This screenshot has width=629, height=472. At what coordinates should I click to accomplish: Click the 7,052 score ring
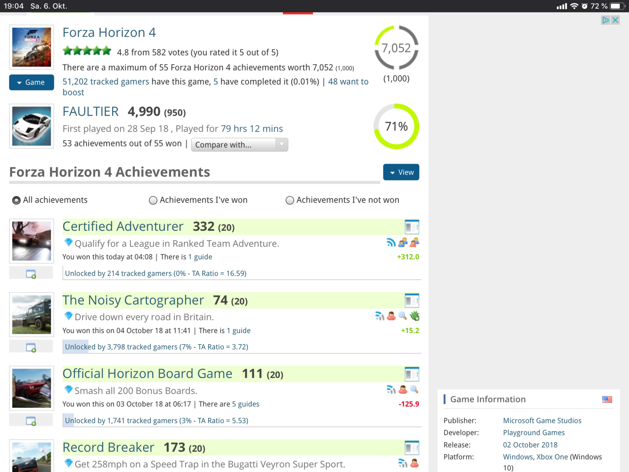[396, 48]
